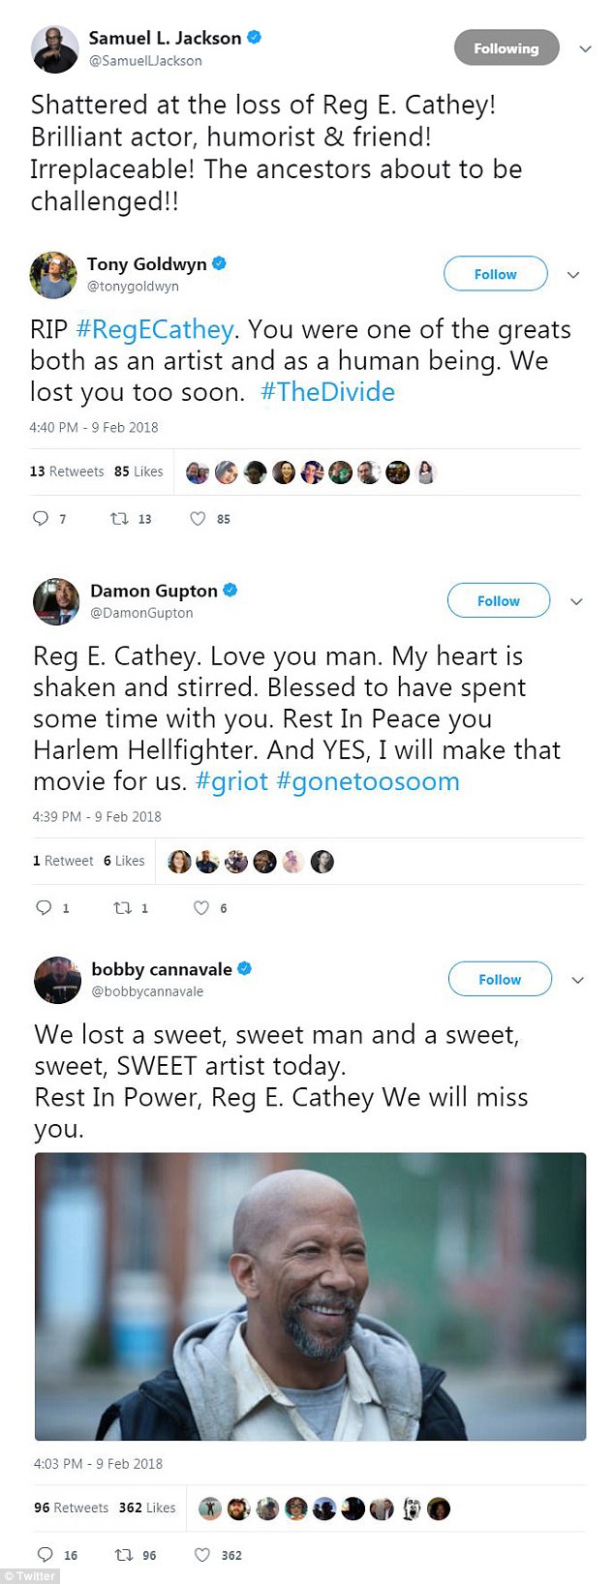
Task: Retweet Damon Gupton's tweet
Action: 123,908
